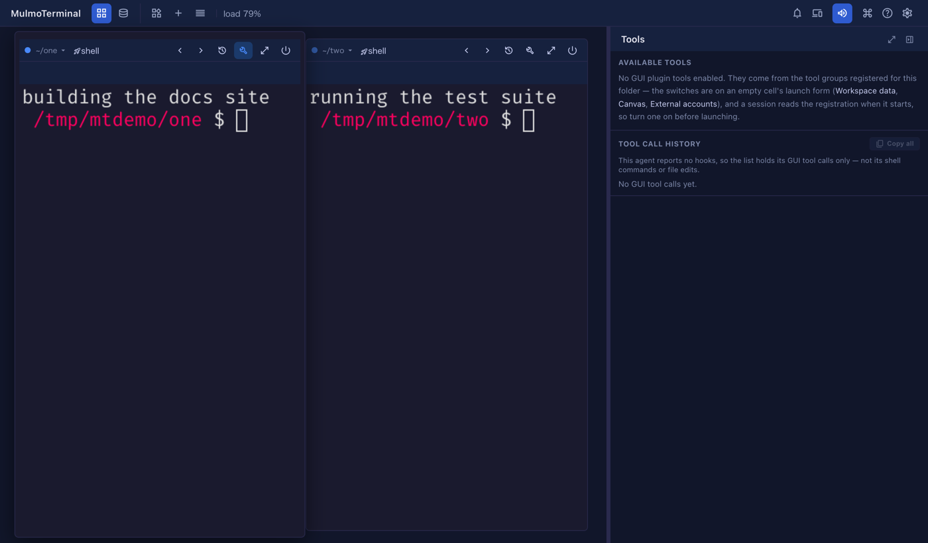
Task: Click the Canvas text in Tools panel
Action: pos(632,104)
